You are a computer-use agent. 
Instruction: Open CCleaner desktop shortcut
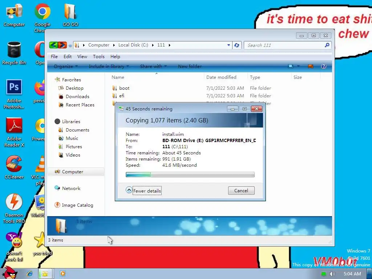[14, 167]
